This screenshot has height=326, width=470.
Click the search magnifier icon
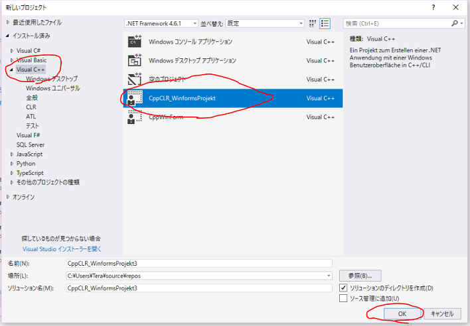click(x=455, y=23)
